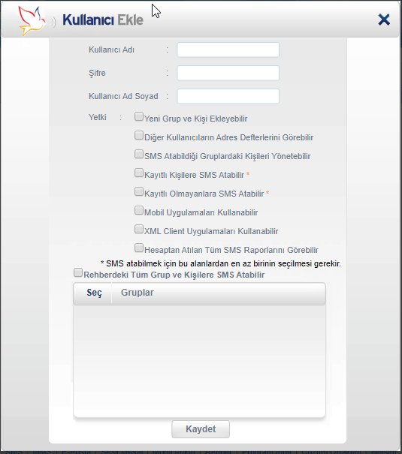This screenshot has width=402, height=454.
Task: Click the Kullanıcı Ekle title text
Action: (103, 20)
